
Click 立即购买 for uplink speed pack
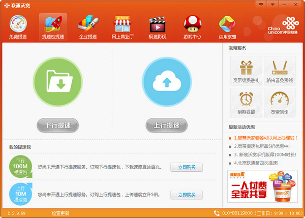187,195
